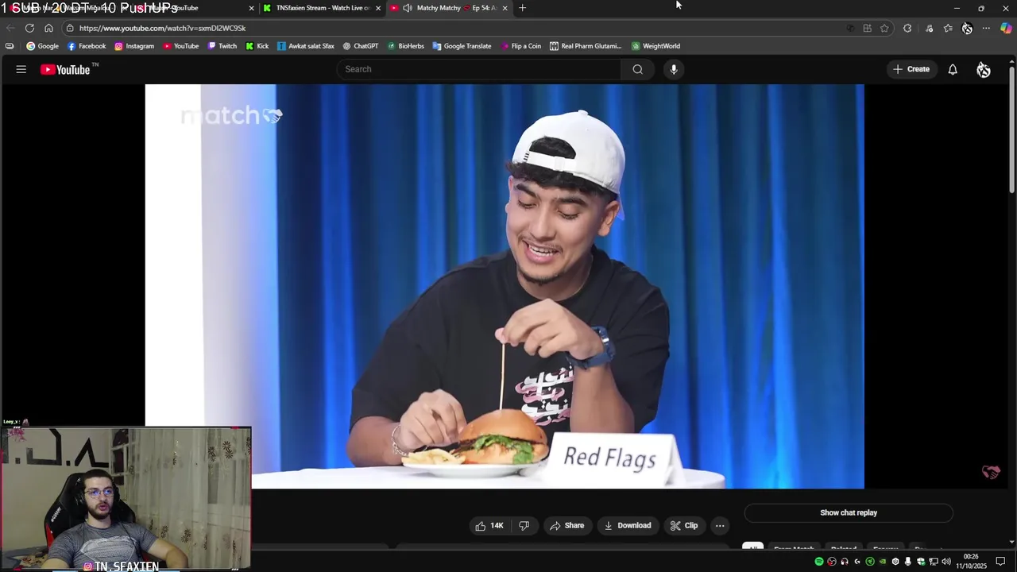Click the video player showing Red Flags
Screen dimensions: 1017x572
[505, 286]
